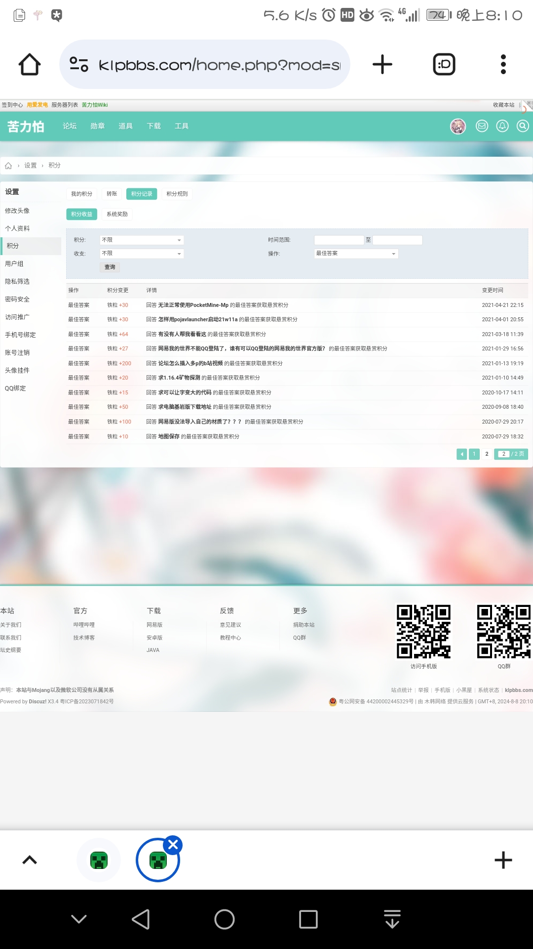The height and width of the screenshot is (949, 533).
Task: Tap the browser address bar URL
Action: (220, 65)
